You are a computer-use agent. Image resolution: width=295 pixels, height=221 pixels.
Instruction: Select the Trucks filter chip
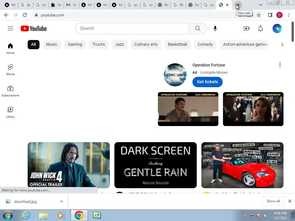point(99,45)
